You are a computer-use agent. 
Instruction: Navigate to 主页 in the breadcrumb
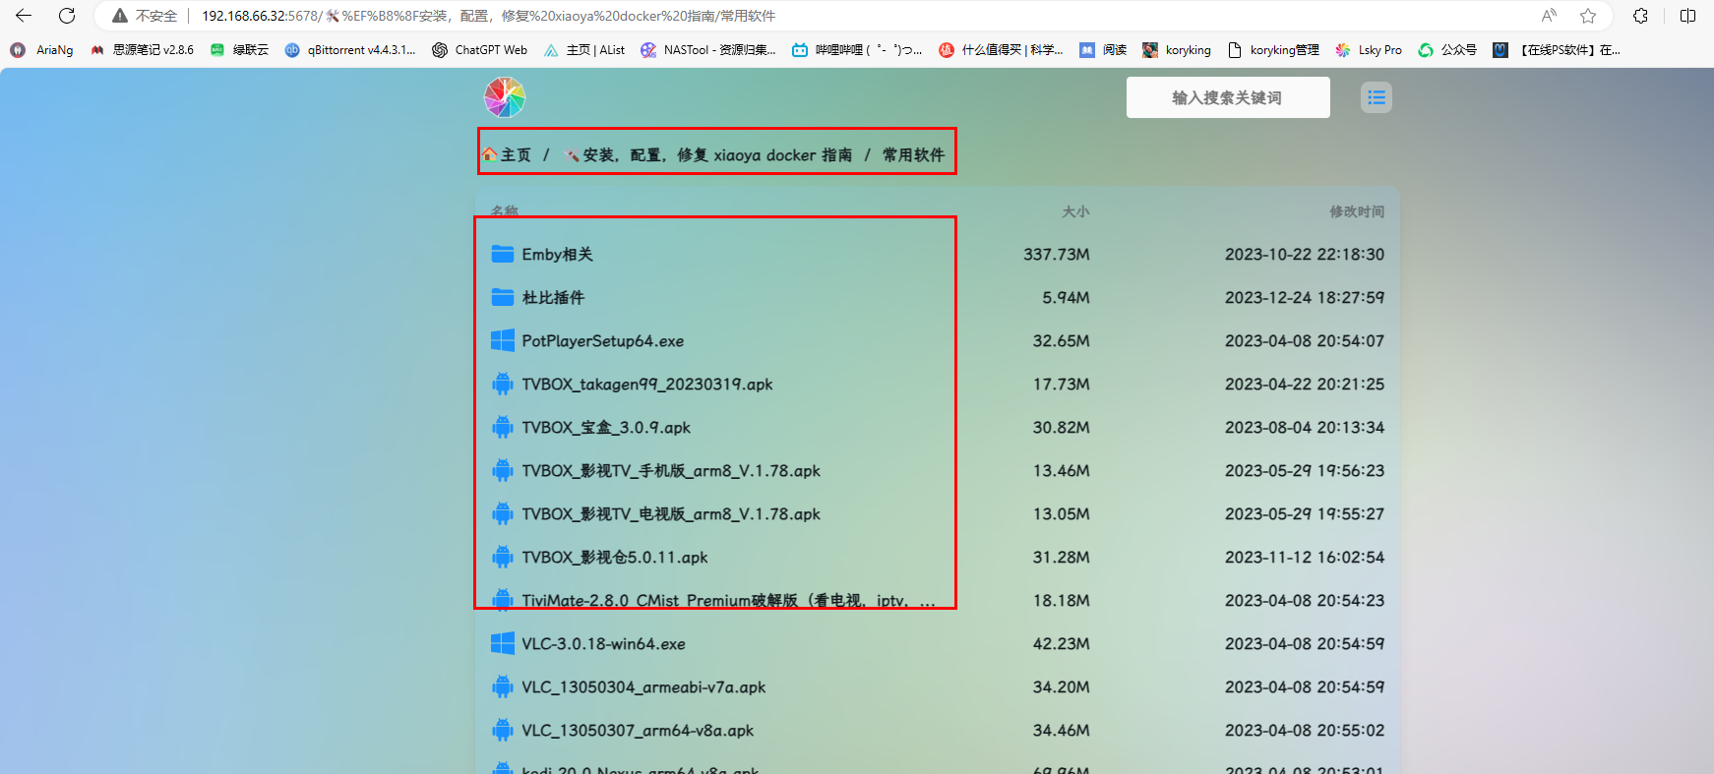pos(508,155)
